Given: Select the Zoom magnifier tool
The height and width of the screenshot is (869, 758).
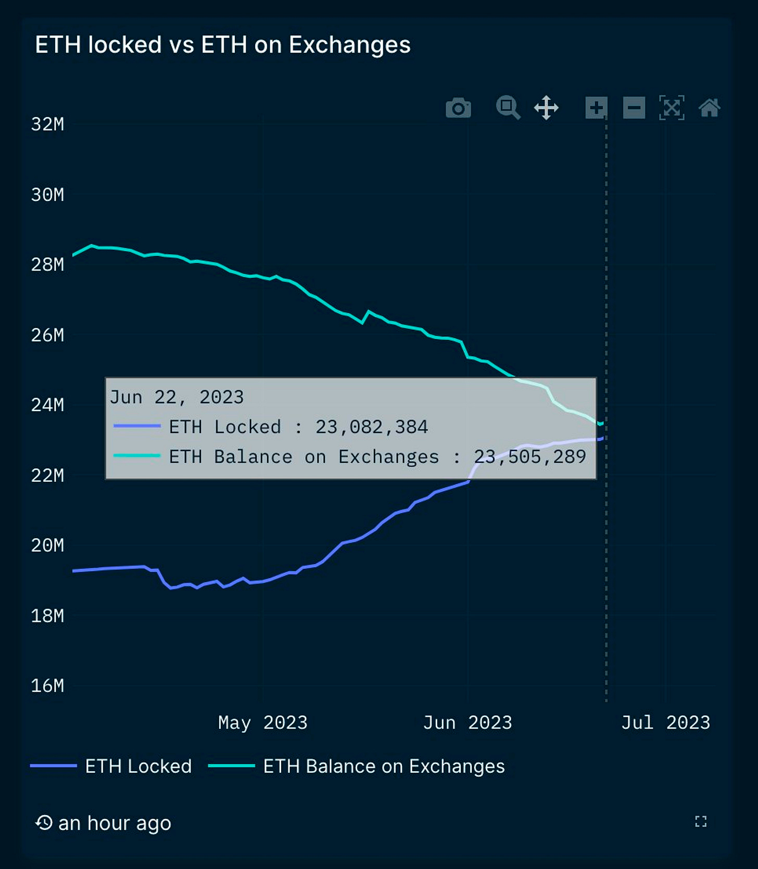Looking at the screenshot, I should pyautogui.click(x=508, y=108).
